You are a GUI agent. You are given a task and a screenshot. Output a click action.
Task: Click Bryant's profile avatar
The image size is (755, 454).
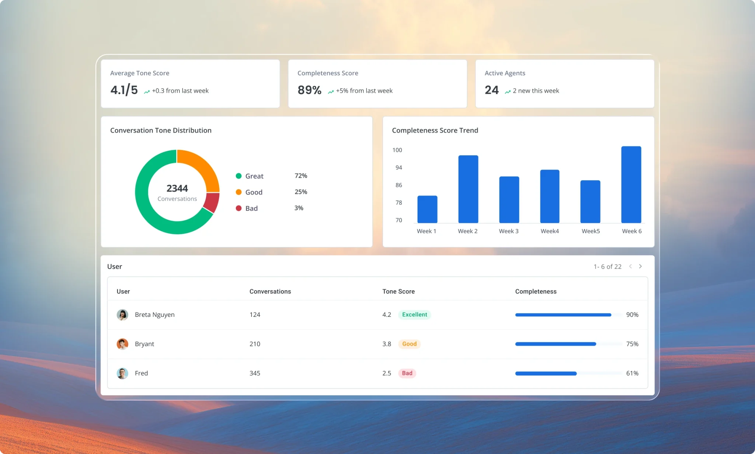click(122, 344)
